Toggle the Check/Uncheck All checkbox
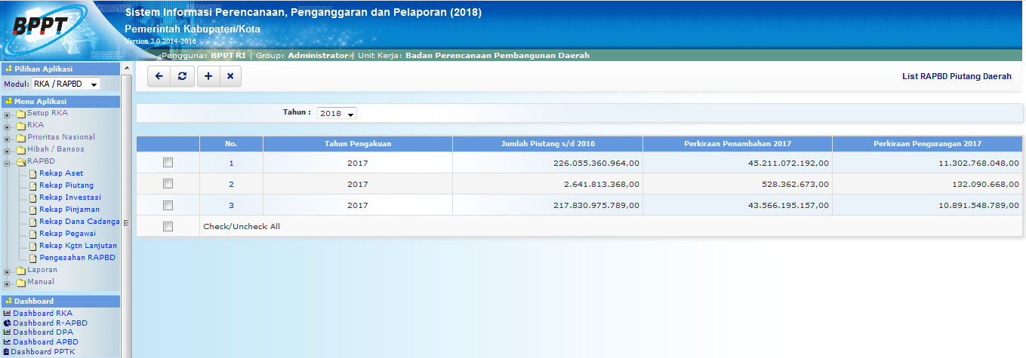This screenshot has height=358, width=1026. click(168, 226)
